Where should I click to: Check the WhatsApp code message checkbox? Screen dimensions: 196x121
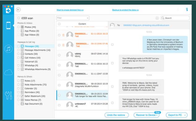(x=112, y=63)
